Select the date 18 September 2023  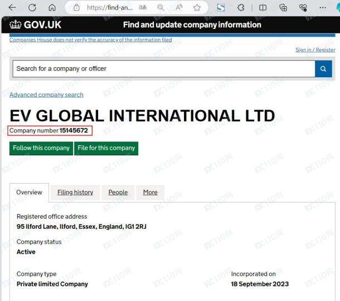(x=260, y=284)
